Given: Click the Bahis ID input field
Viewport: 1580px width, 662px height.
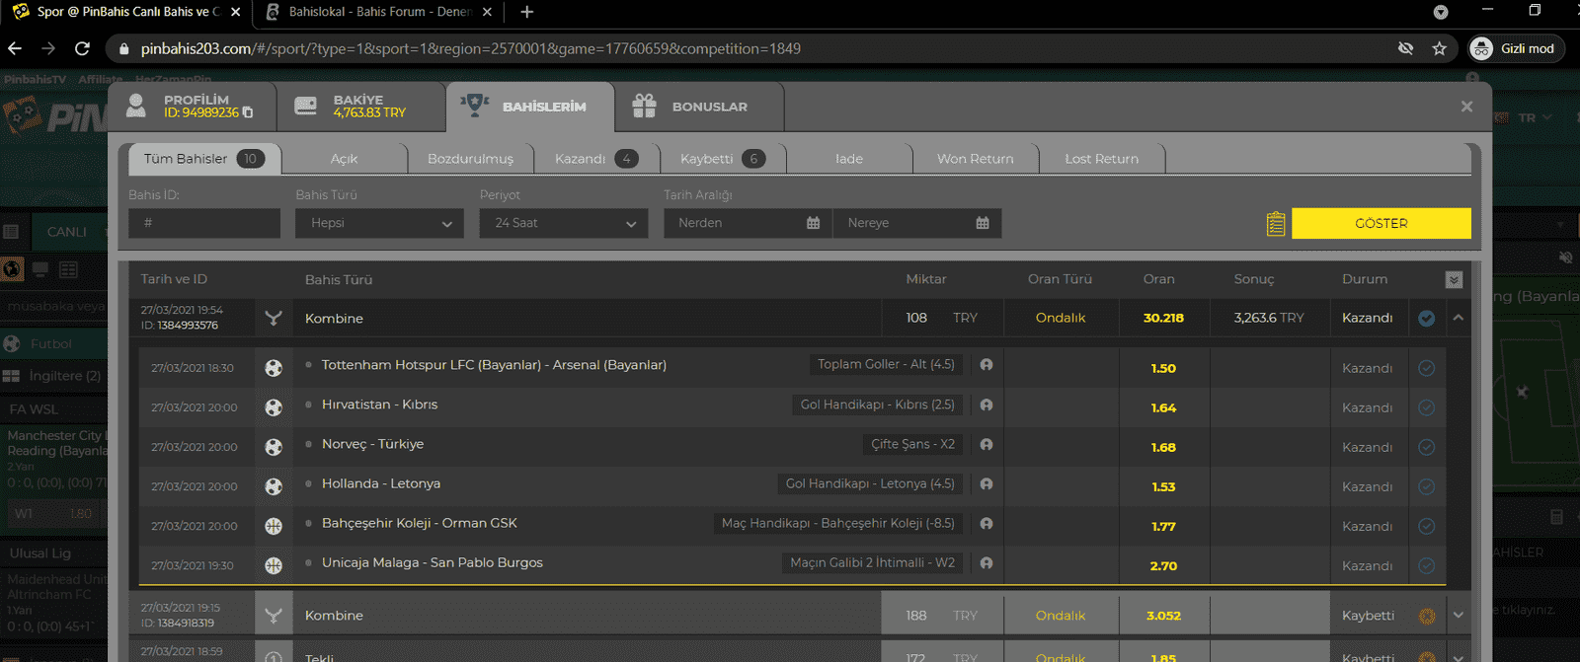Looking at the screenshot, I should click(204, 223).
